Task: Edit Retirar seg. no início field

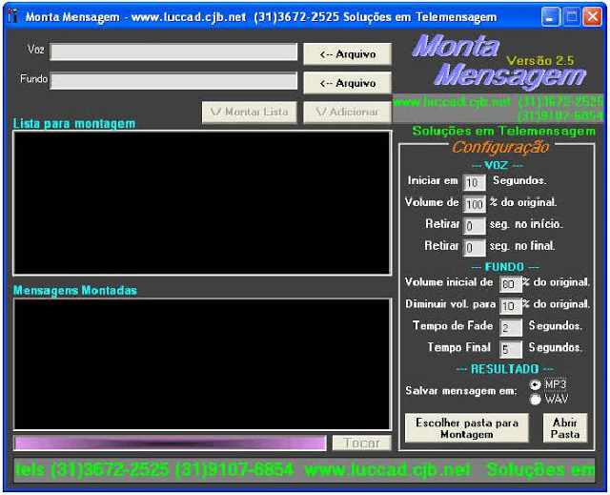Action: tap(474, 226)
